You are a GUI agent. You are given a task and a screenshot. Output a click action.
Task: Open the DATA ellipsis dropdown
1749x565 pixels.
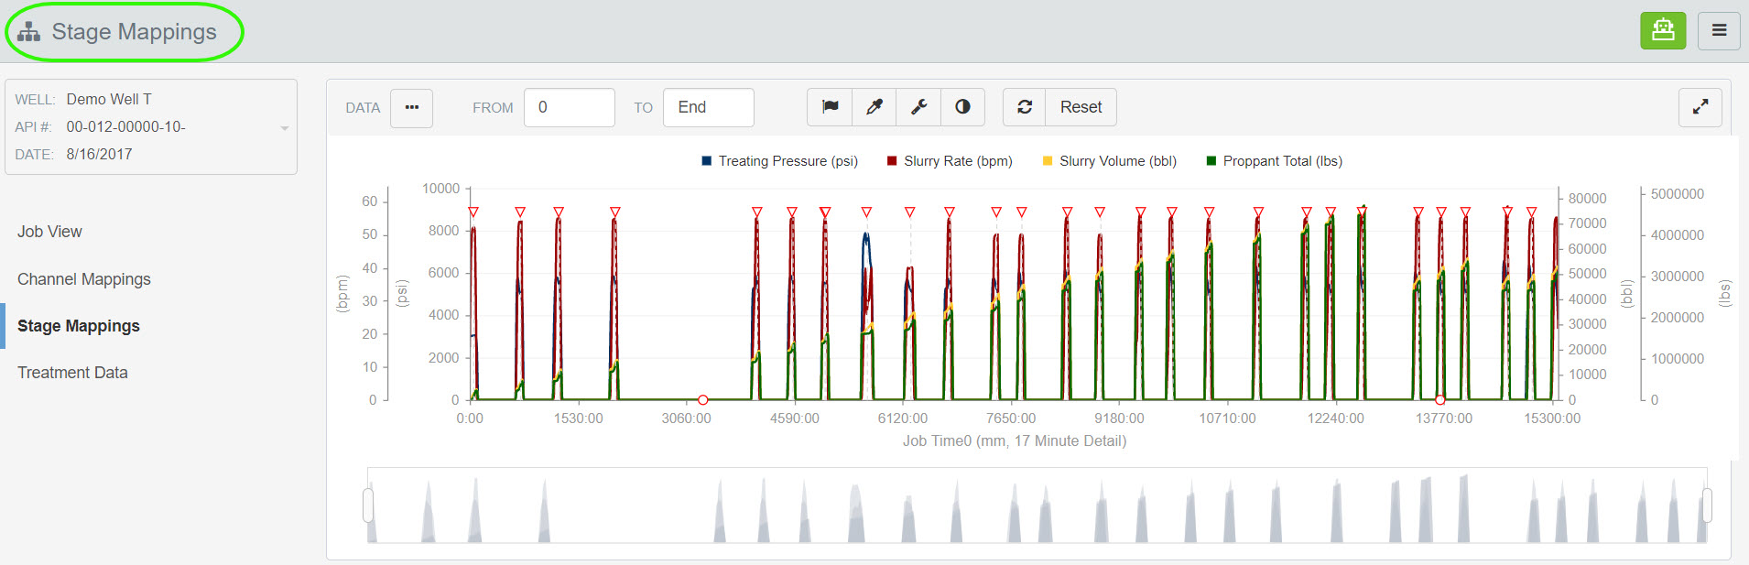(x=412, y=107)
